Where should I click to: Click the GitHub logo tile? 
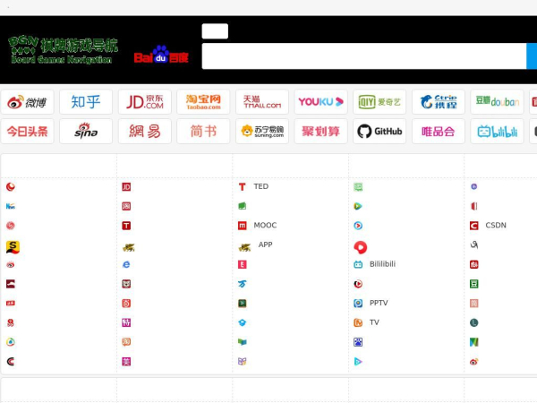click(379, 132)
